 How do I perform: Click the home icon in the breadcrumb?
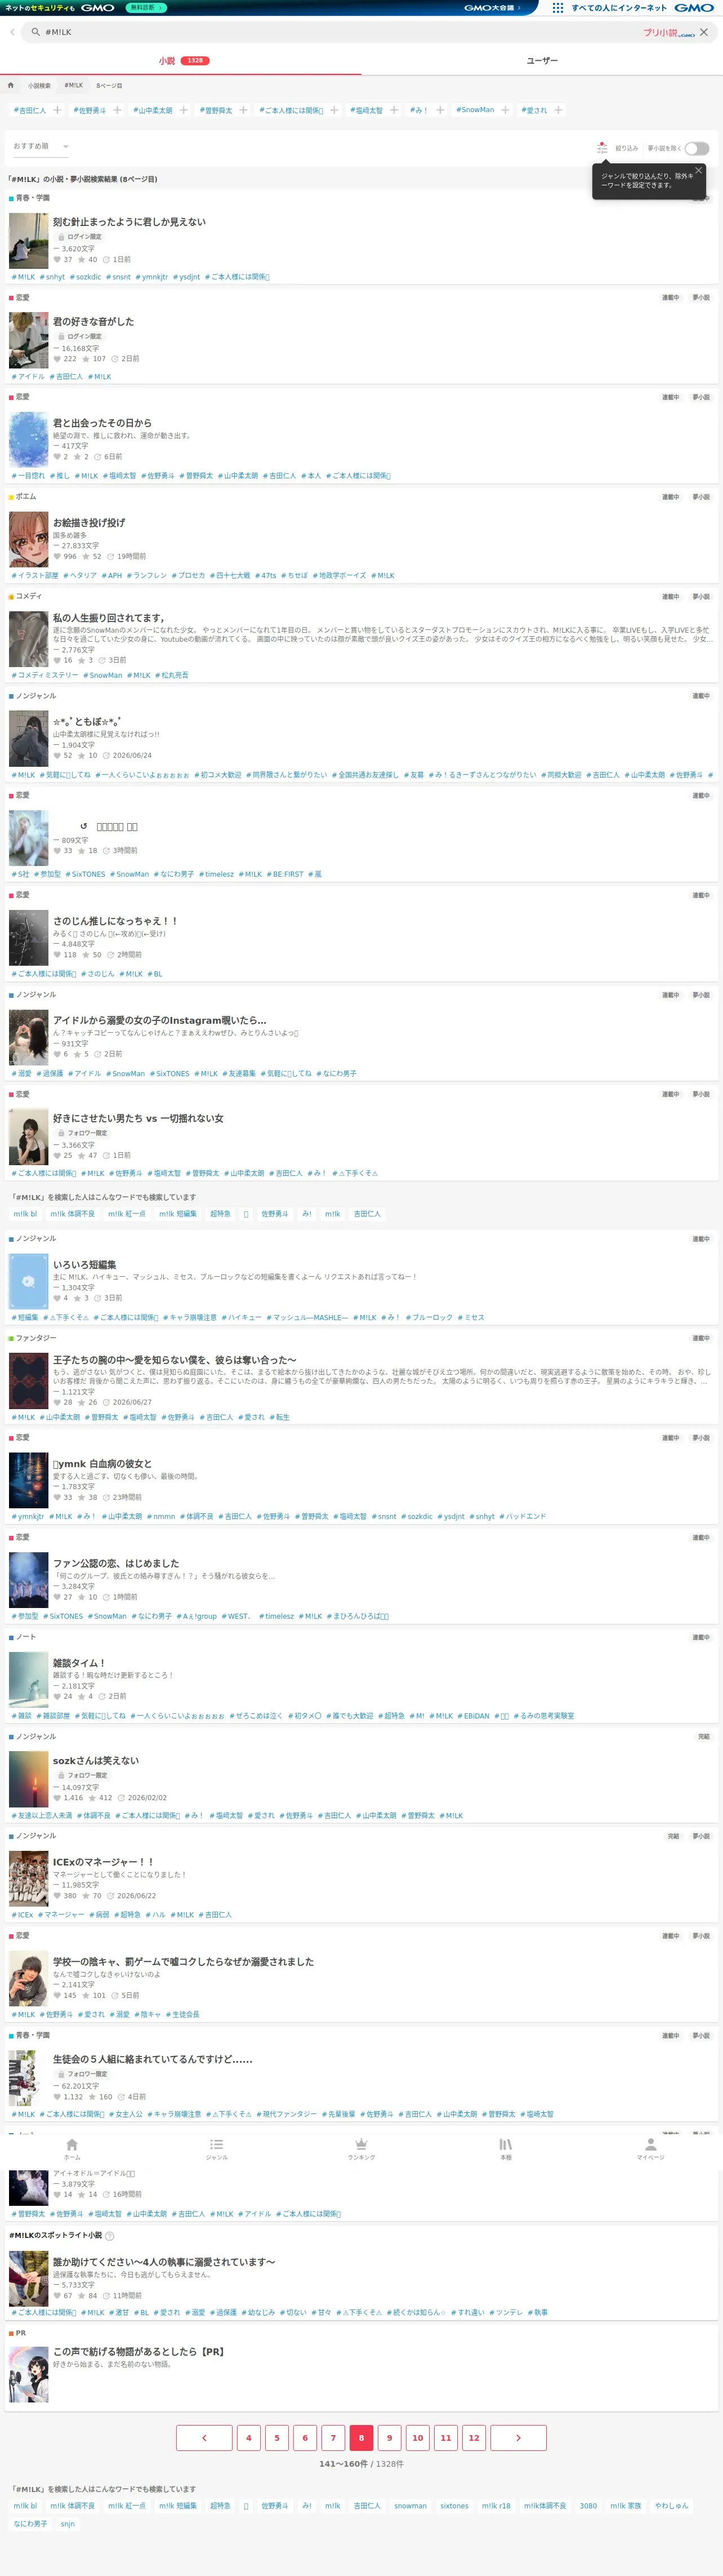pyautogui.click(x=11, y=85)
